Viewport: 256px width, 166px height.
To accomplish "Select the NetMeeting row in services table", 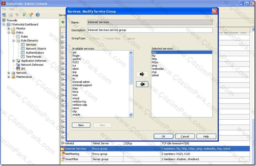I will [155, 154].
